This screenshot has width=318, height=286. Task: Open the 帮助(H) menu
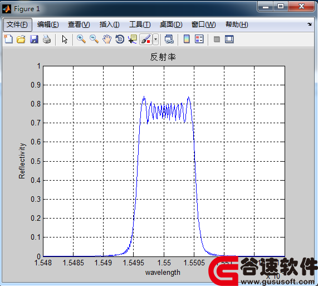tap(237, 25)
